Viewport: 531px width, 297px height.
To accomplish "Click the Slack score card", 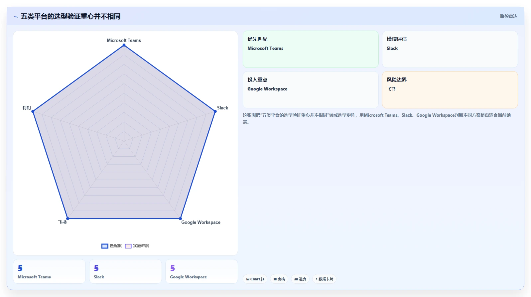I will coord(125,271).
